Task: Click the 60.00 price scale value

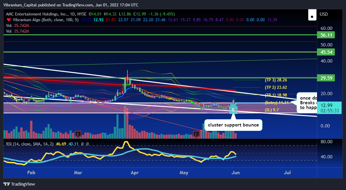Action: tap(326, 28)
